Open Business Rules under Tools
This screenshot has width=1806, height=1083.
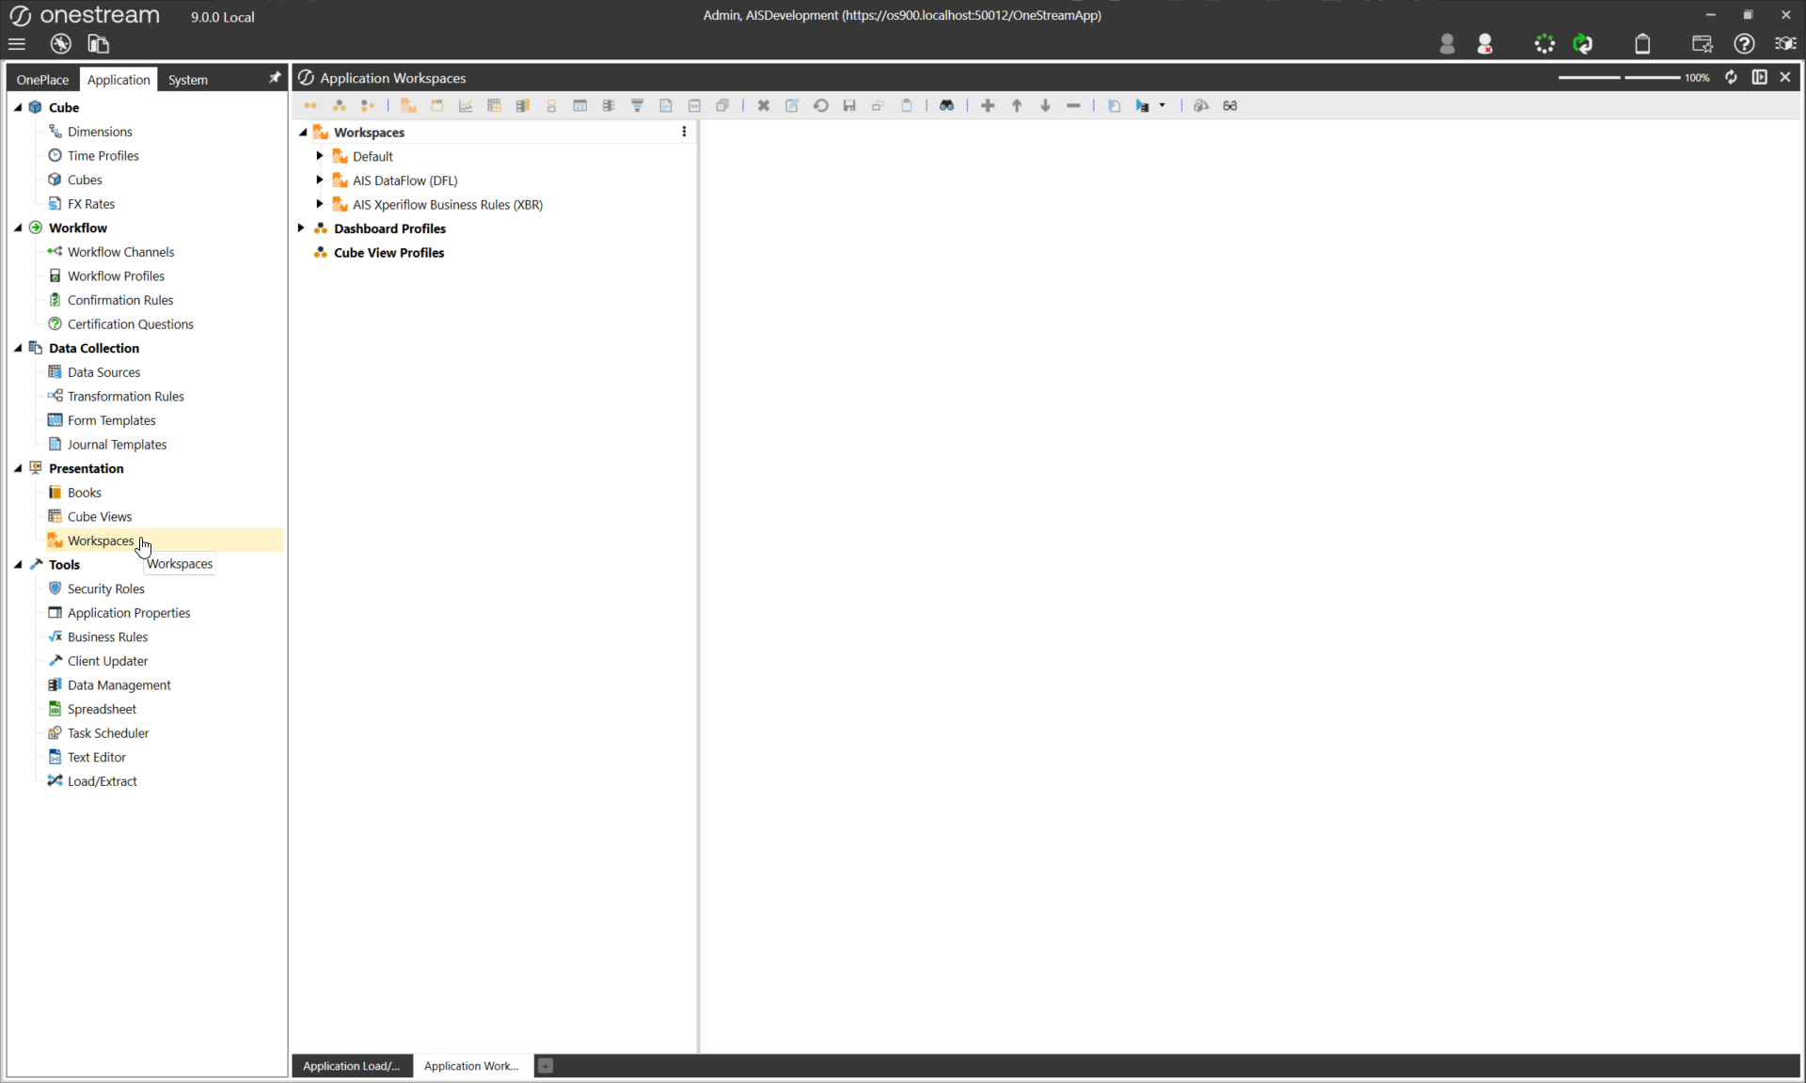pos(107,636)
